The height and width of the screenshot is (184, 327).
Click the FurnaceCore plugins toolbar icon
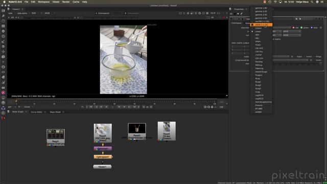pos(3,93)
